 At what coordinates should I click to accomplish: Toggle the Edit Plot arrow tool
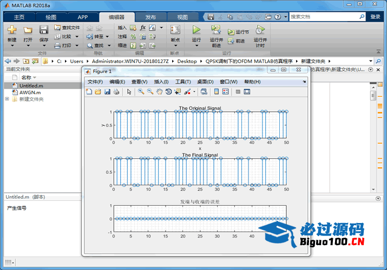coord(129,92)
